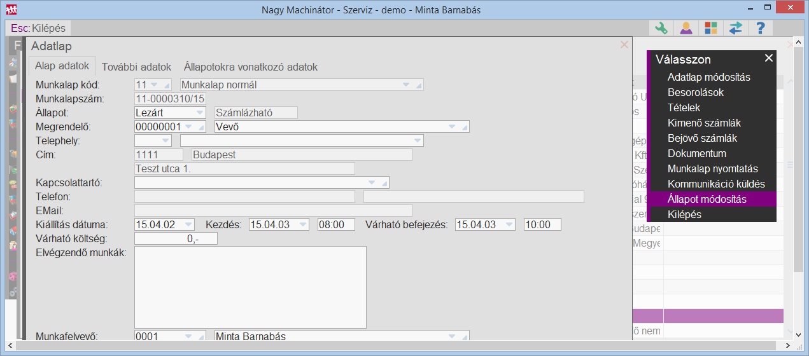Viewport: 809px width, 356px height.
Task: Open the Állapotokra vonatkozó adatok tab
Action: 251,67
